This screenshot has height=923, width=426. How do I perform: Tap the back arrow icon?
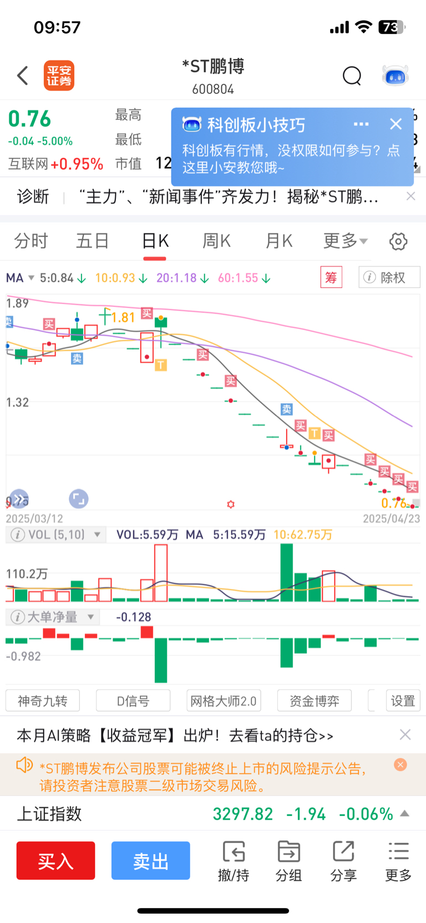click(x=23, y=75)
